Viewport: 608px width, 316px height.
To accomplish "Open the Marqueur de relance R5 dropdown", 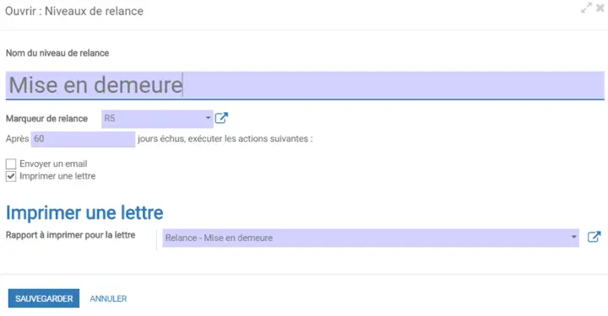I will pos(157,119).
